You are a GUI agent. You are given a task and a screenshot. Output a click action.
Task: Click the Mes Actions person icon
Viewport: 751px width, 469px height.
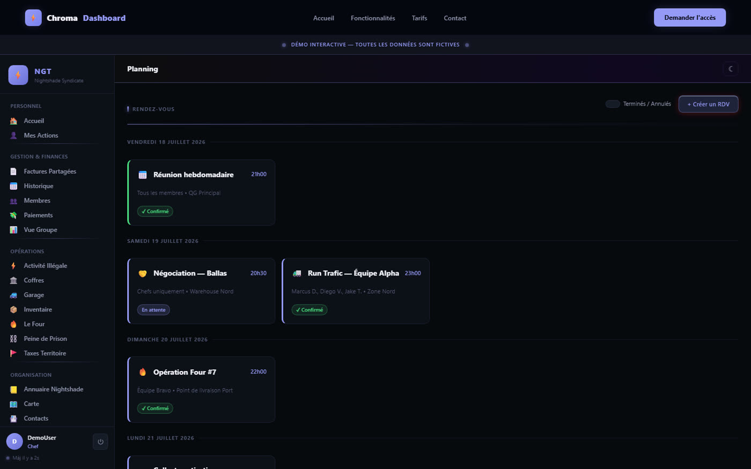[13, 136]
